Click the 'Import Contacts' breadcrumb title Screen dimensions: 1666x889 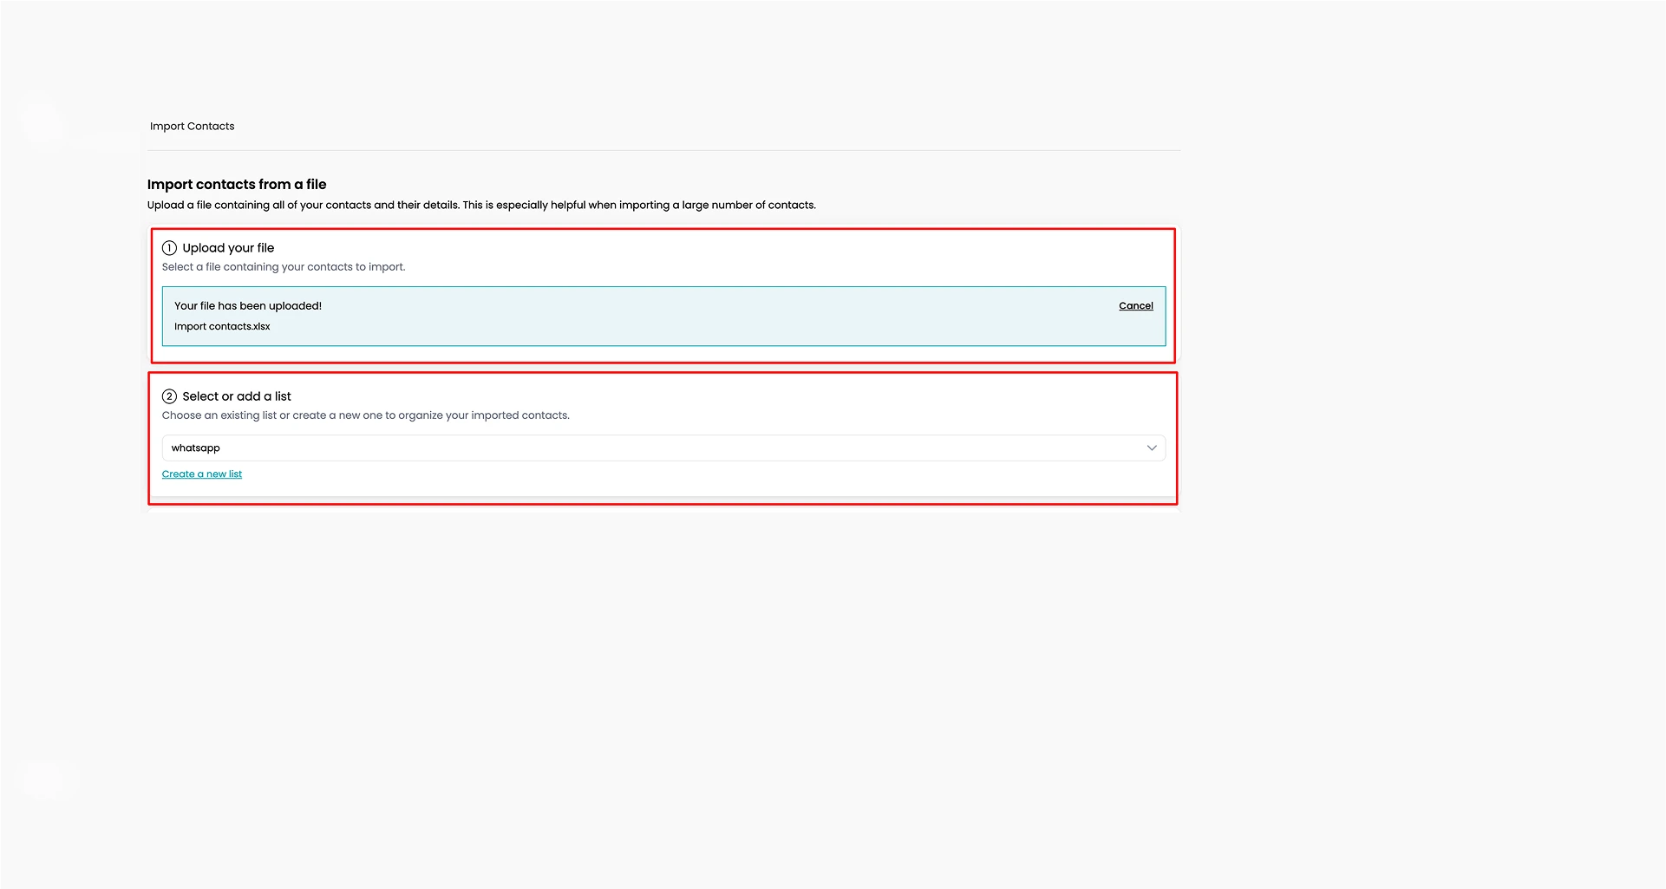click(192, 127)
